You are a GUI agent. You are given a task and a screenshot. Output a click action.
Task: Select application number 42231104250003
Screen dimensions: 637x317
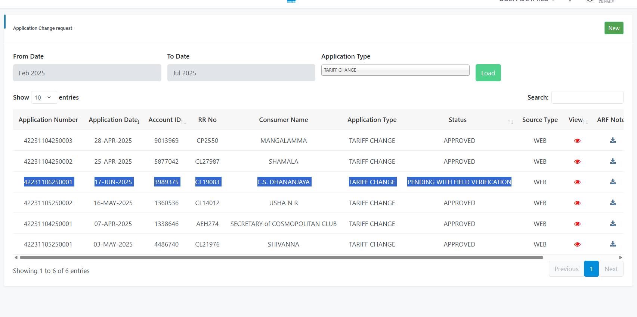point(48,141)
